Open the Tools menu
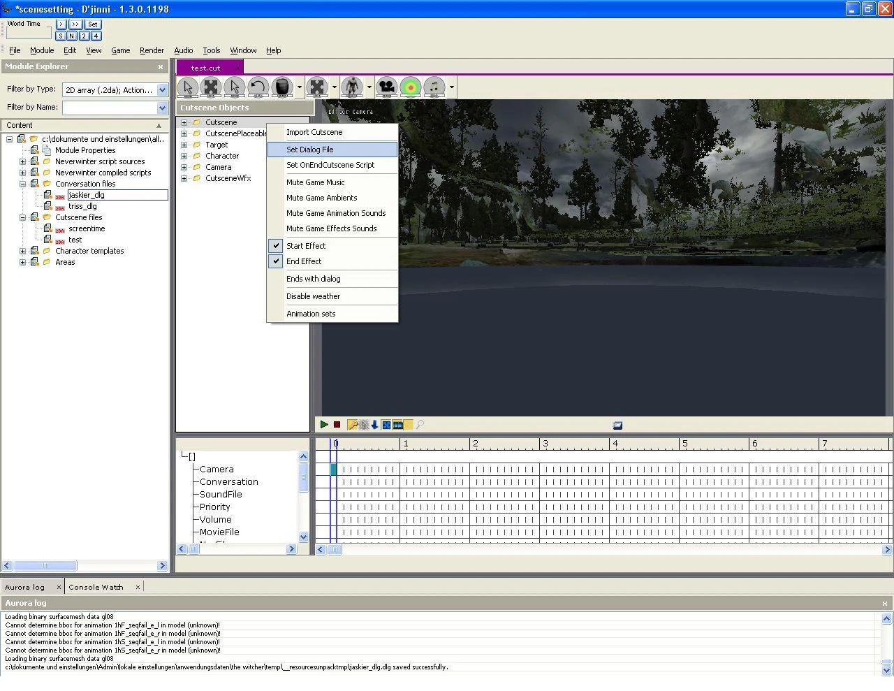This screenshot has width=894, height=691. 211,50
